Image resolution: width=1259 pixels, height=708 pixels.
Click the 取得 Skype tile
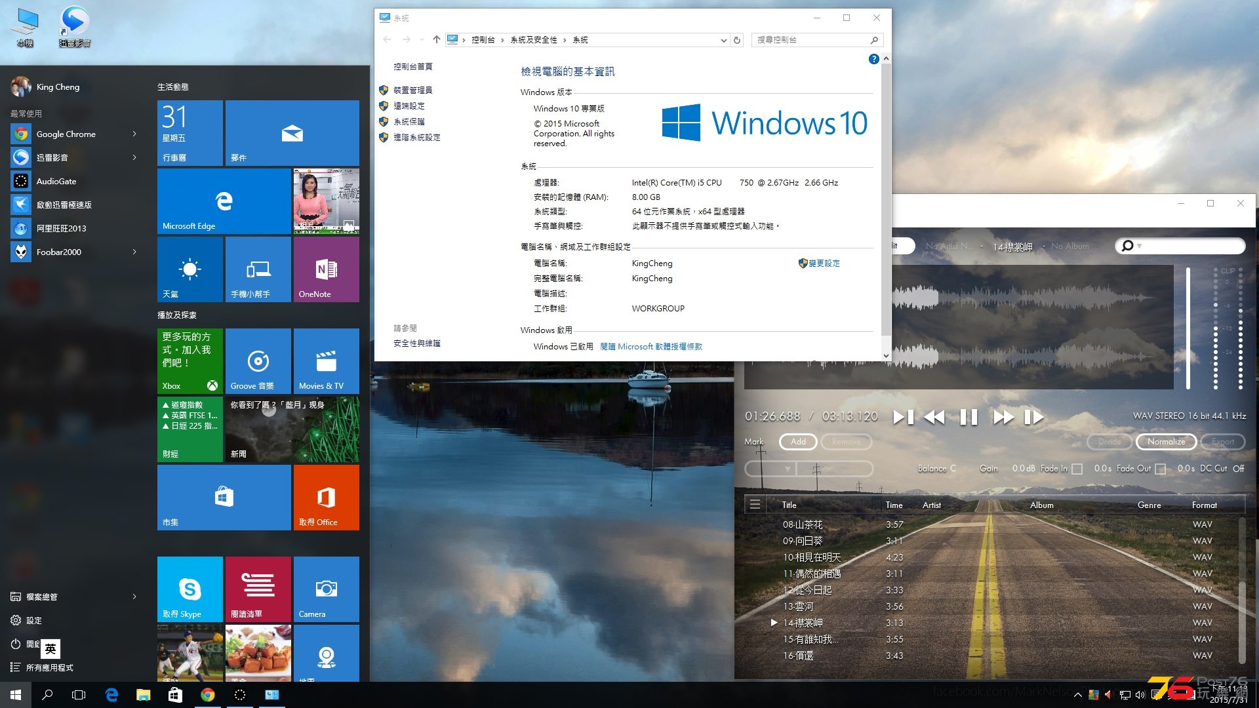pyautogui.click(x=190, y=589)
